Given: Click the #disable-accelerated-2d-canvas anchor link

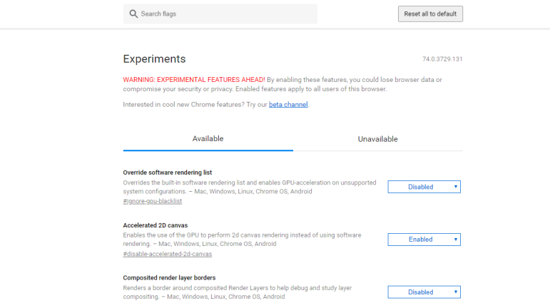Looking at the screenshot, I should (x=168, y=254).
